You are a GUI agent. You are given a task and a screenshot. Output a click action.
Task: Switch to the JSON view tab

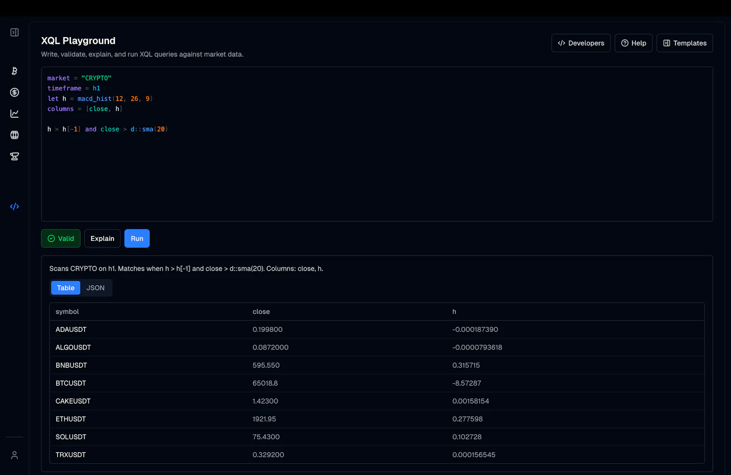tap(95, 288)
